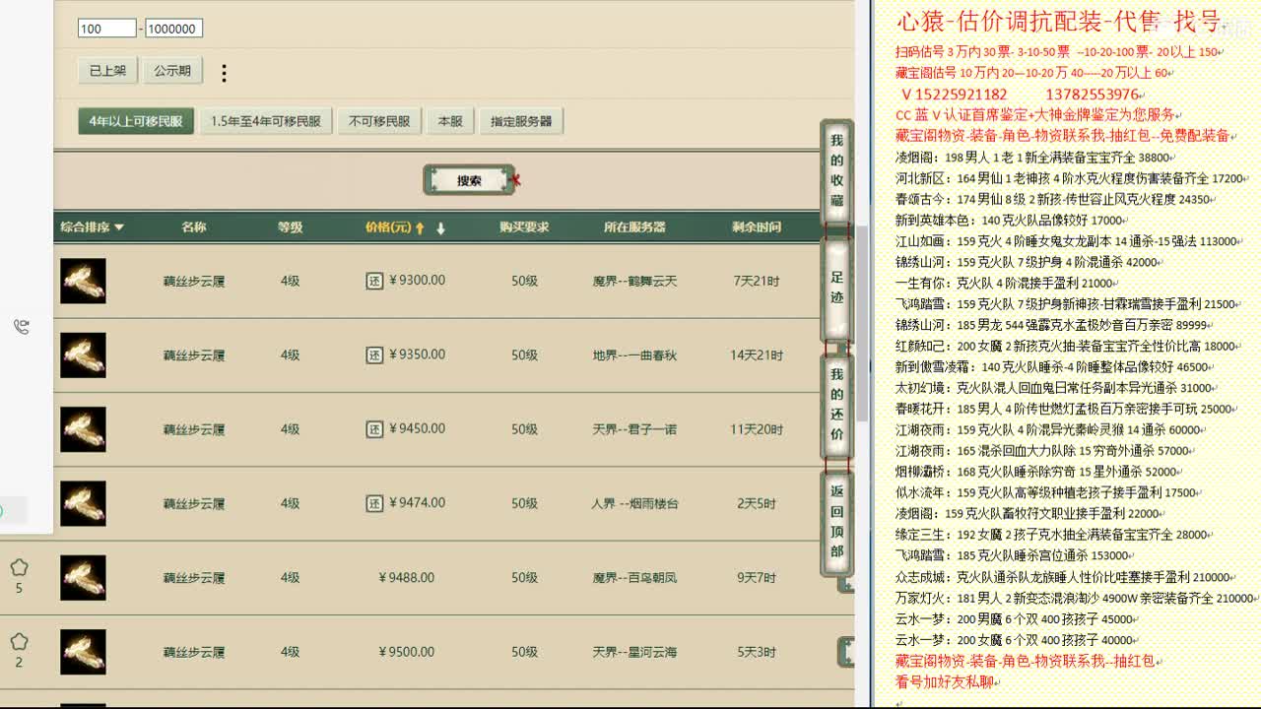Click remaining time 11天20时
Image resolution: width=1261 pixels, height=709 pixels.
(757, 429)
